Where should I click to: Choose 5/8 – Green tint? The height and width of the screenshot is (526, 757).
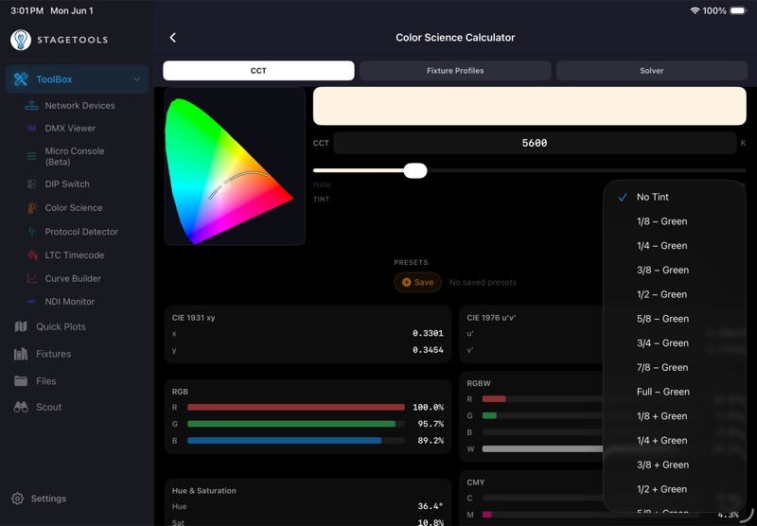pyautogui.click(x=675, y=319)
